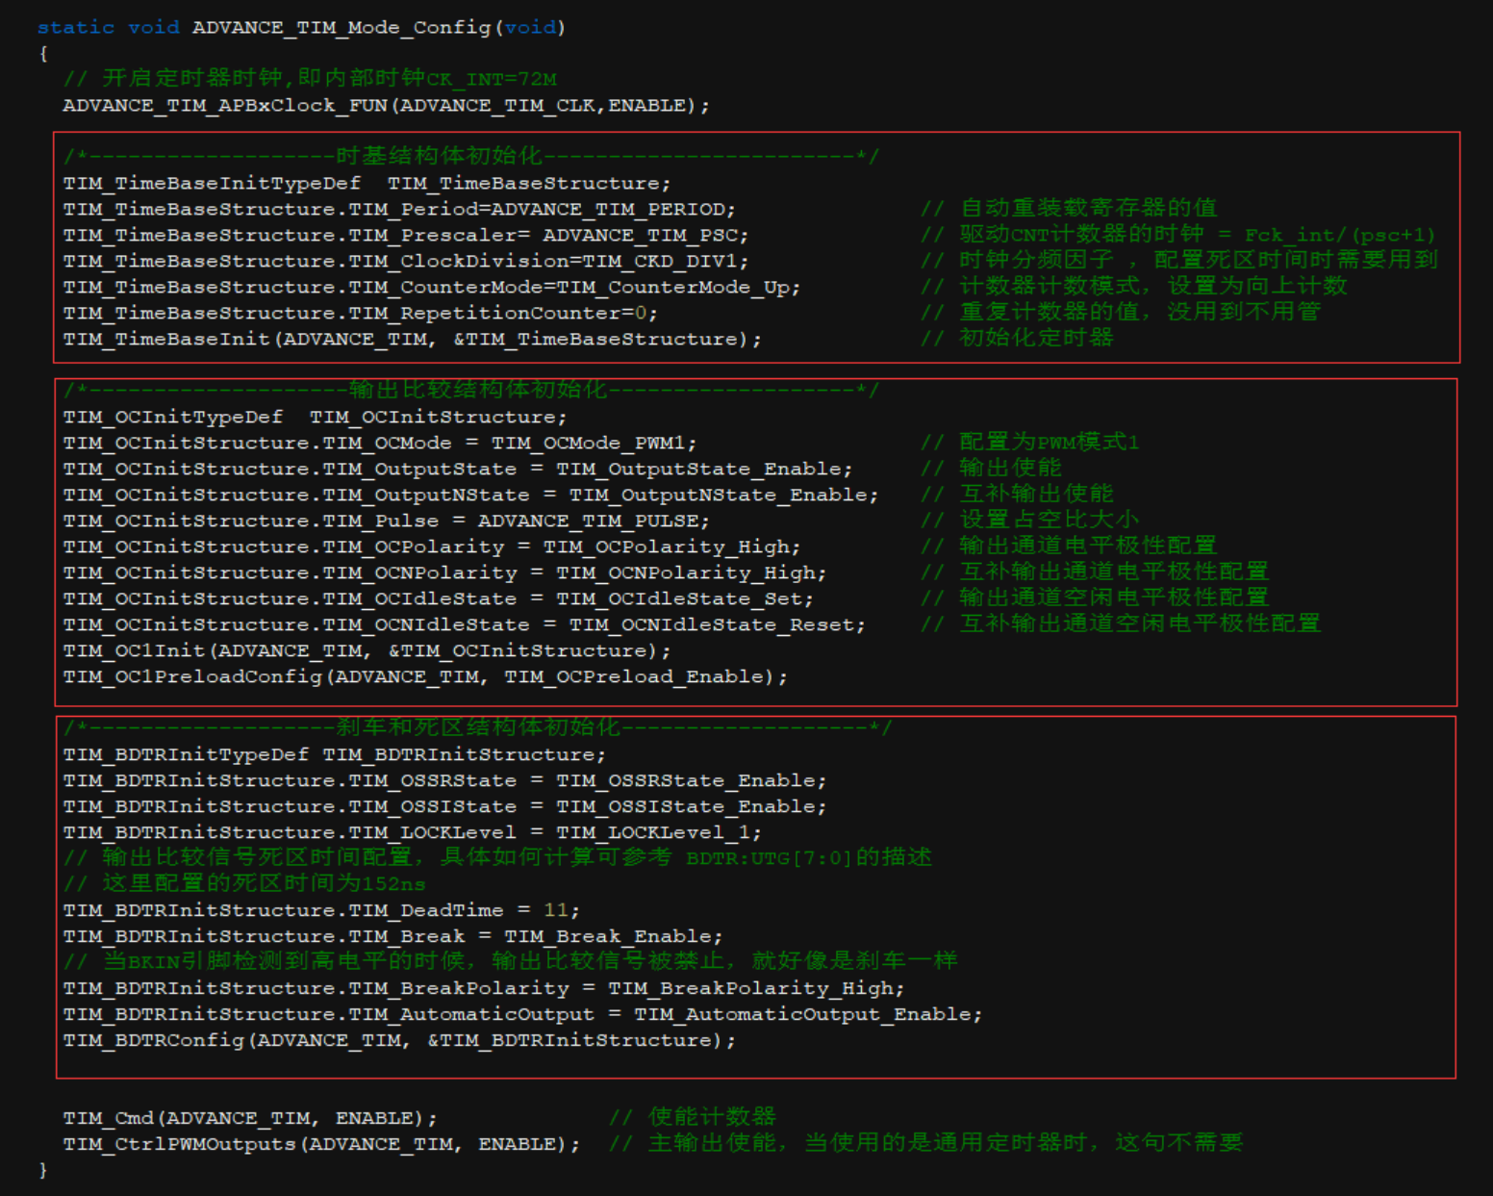
Task: Click the TIM_RepetitionCounter=0 line
Action: (x=361, y=313)
